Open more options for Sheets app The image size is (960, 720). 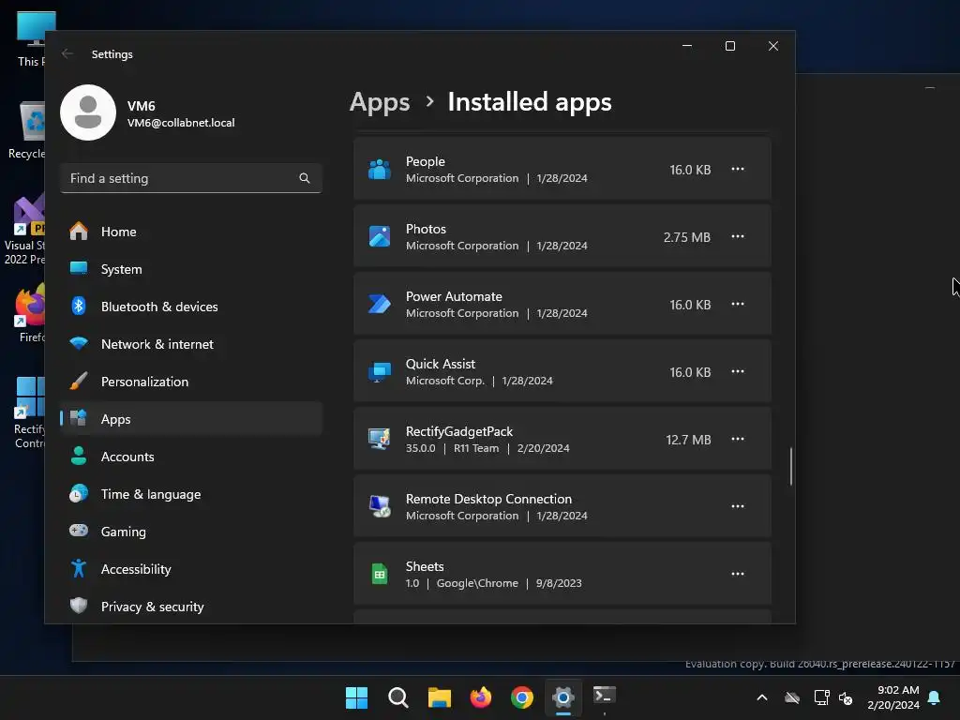(738, 574)
